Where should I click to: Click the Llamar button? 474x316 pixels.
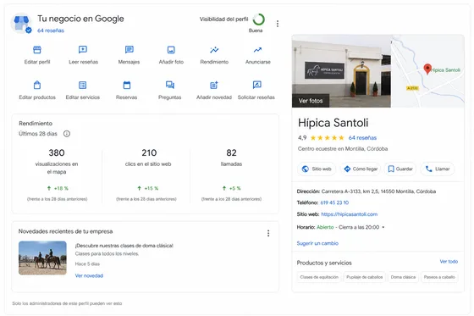click(437, 169)
